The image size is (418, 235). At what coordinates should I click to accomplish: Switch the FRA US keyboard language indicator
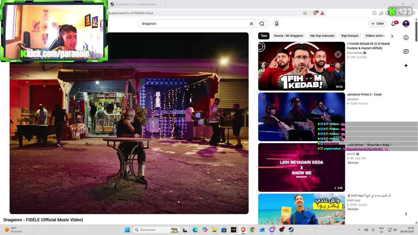tap(381, 230)
